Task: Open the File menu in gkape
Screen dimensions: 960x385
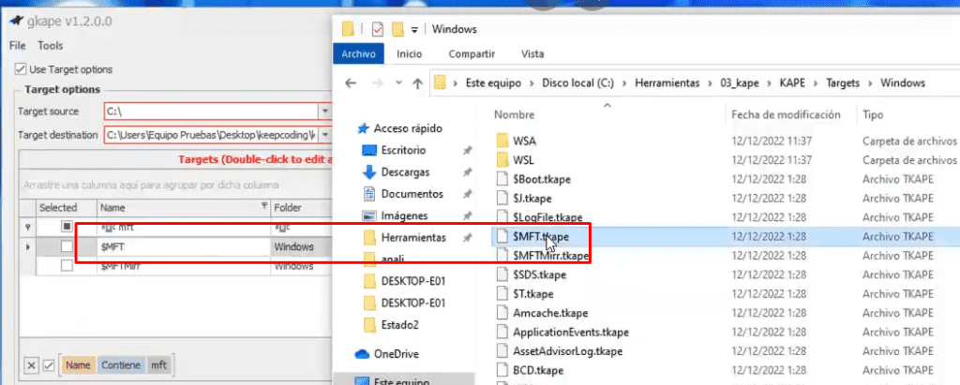Action: tap(17, 46)
